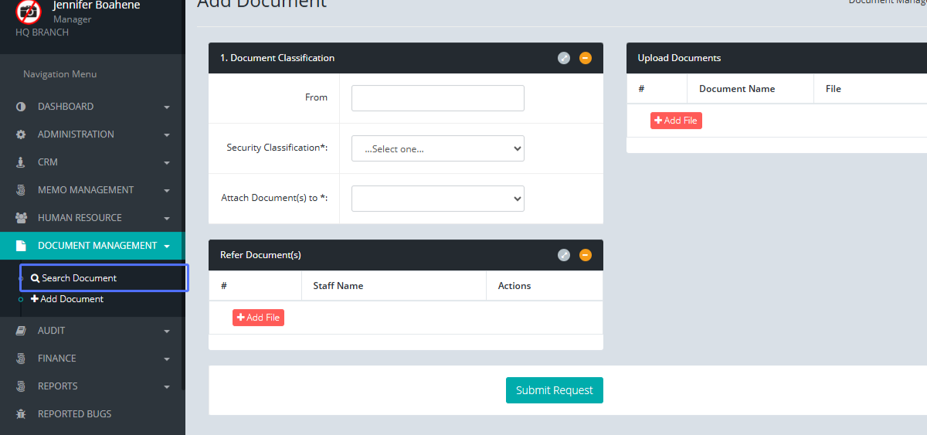Click the Submit Request button
Image resolution: width=927 pixels, height=435 pixels.
click(554, 390)
